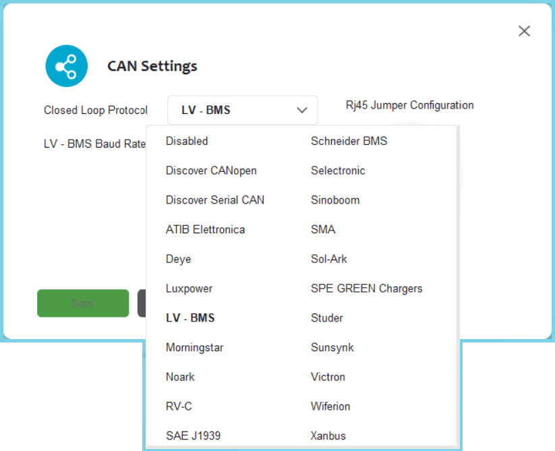Choose RV-C protocol option
The image size is (555, 451).
pos(179,407)
